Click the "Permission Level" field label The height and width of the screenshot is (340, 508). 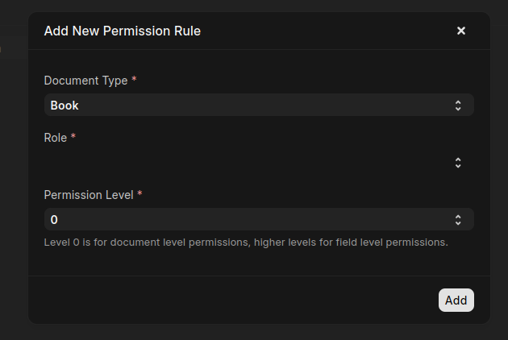click(89, 195)
